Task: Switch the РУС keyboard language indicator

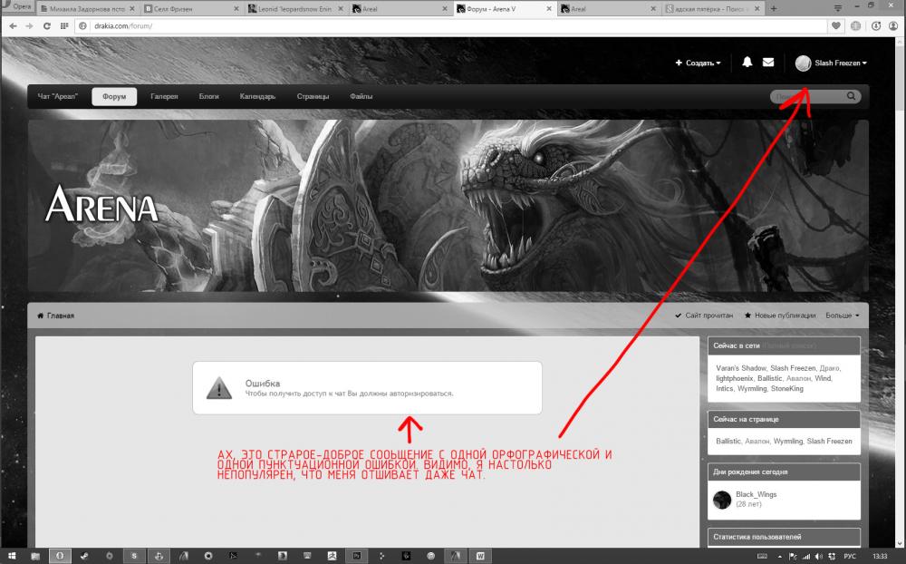Action: pyautogui.click(x=850, y=557)
